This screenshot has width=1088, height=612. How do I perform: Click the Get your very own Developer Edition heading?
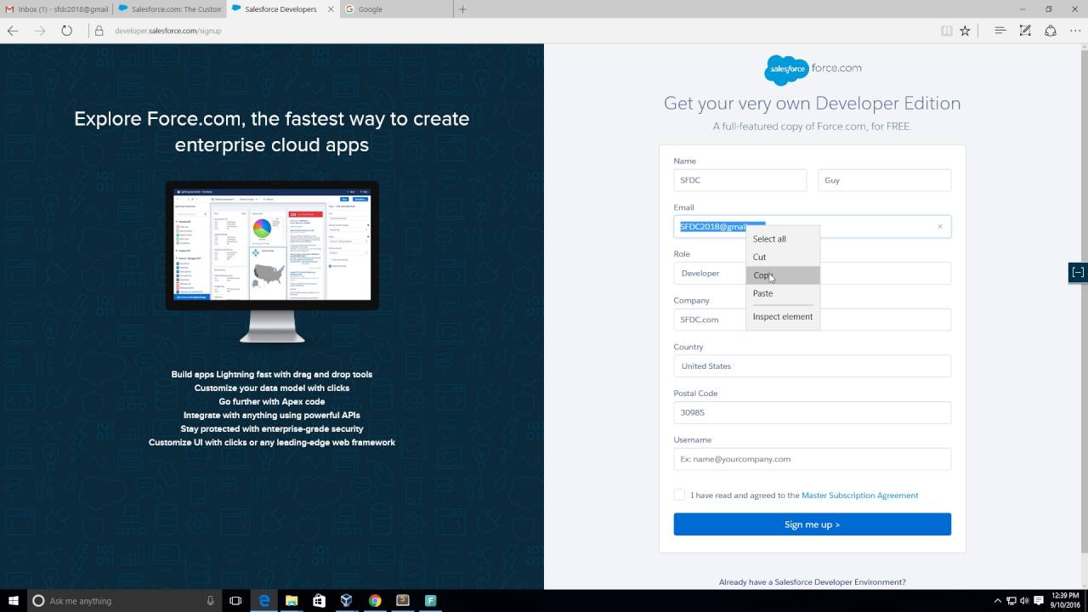(x=812, y=103)
